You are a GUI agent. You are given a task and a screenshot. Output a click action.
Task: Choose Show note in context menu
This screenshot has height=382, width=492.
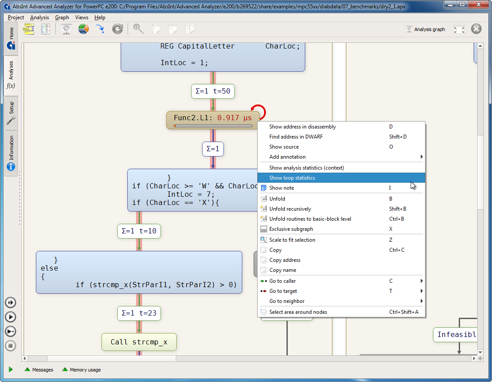(341, 188)
